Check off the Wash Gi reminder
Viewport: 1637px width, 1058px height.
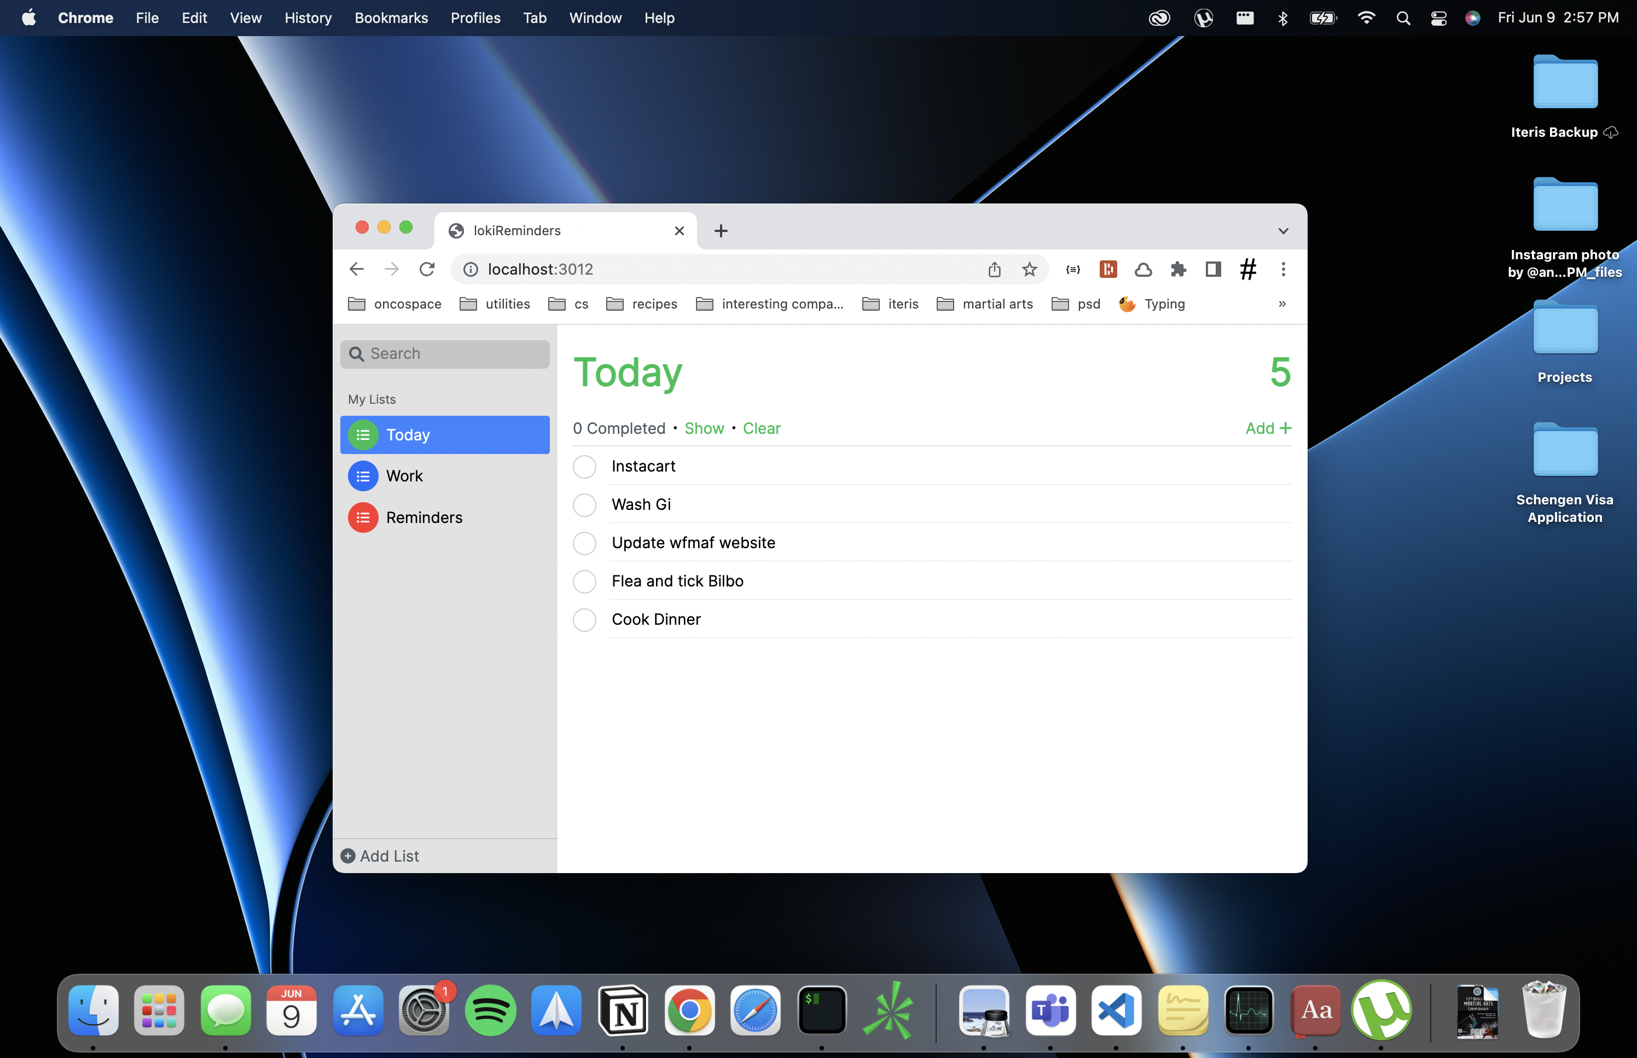584,505
